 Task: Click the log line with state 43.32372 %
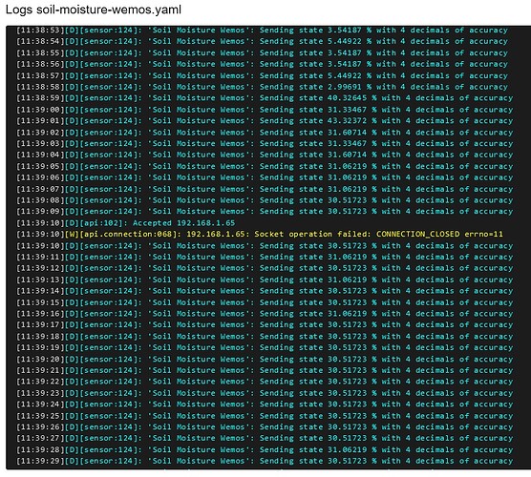[265, 121]
